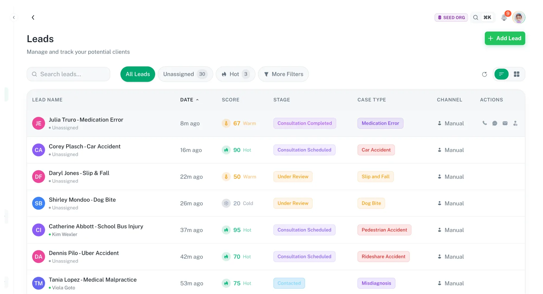Open the notifications bell
This screenshot has width=543, height=294.
[x=504, y=18]
